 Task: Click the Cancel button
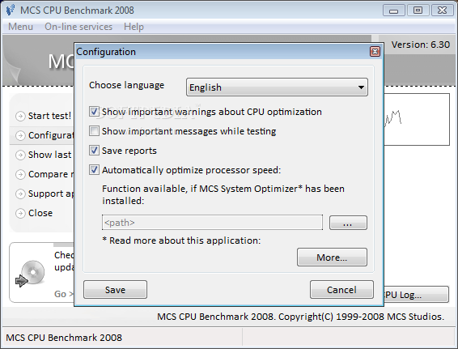coord(341,290)
